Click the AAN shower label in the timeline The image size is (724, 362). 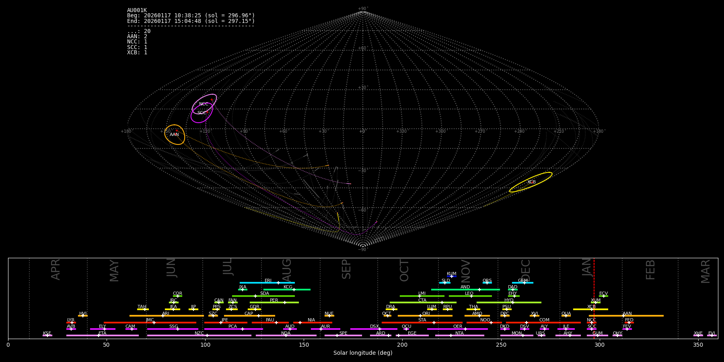(x=627, y=314)
